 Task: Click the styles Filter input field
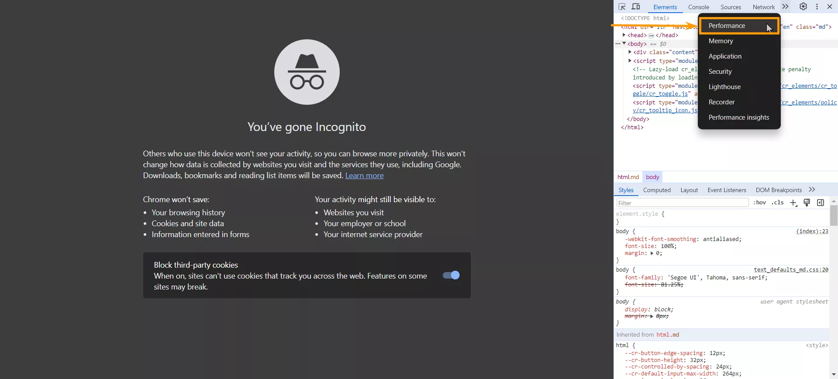pos(683,203)
